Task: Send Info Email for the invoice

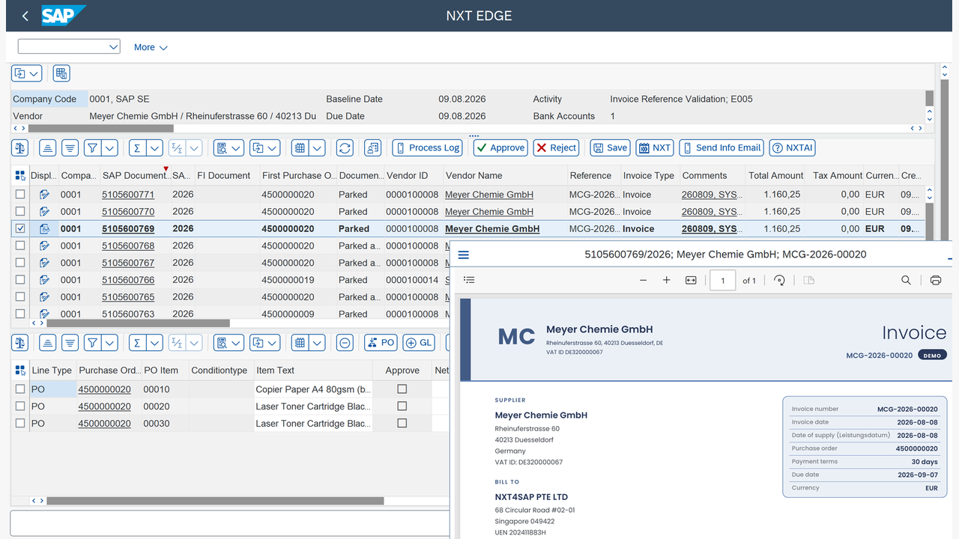Action: 721,148
